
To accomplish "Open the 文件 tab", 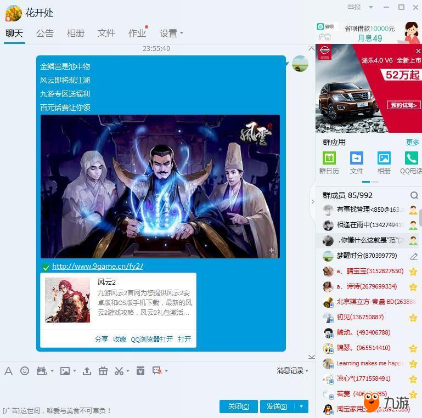I will [106, 33].
